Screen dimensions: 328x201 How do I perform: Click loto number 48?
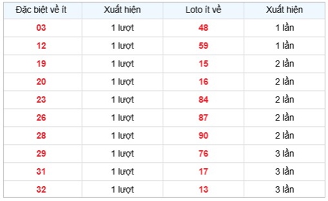point(203,28)
